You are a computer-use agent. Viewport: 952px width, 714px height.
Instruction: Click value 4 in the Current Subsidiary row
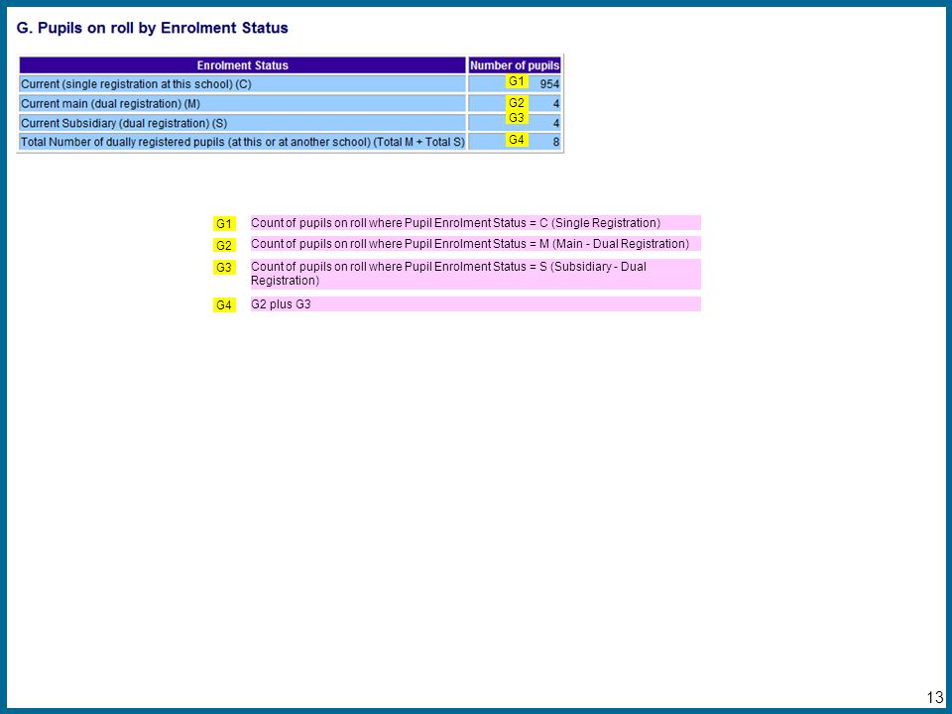(556, 123)
